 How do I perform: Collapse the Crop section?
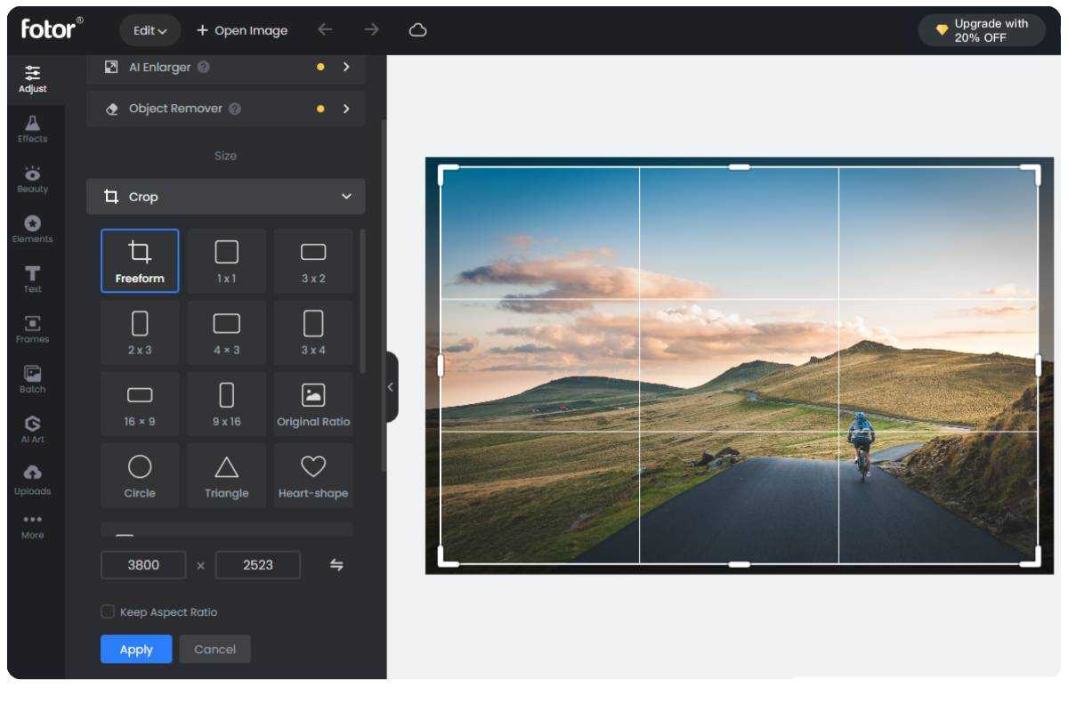(x=346, y=197)
